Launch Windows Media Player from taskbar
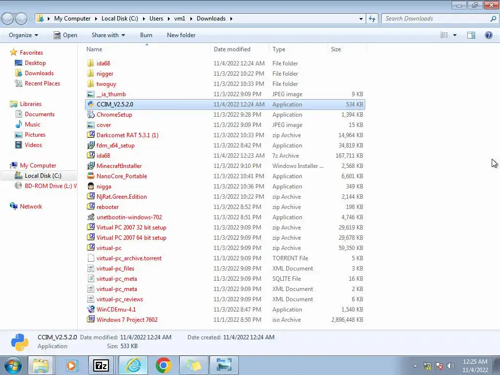Screen dimensions: 500x375 (x=72, y=365)
